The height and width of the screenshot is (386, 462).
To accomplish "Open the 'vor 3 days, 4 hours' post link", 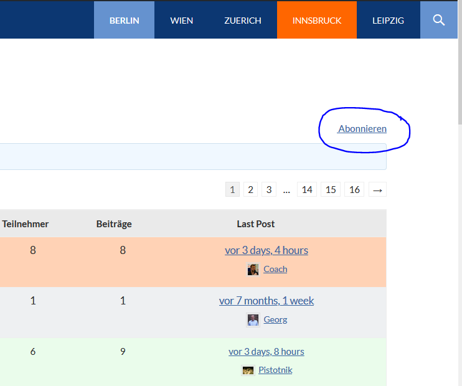I will (x=266, y=250).
